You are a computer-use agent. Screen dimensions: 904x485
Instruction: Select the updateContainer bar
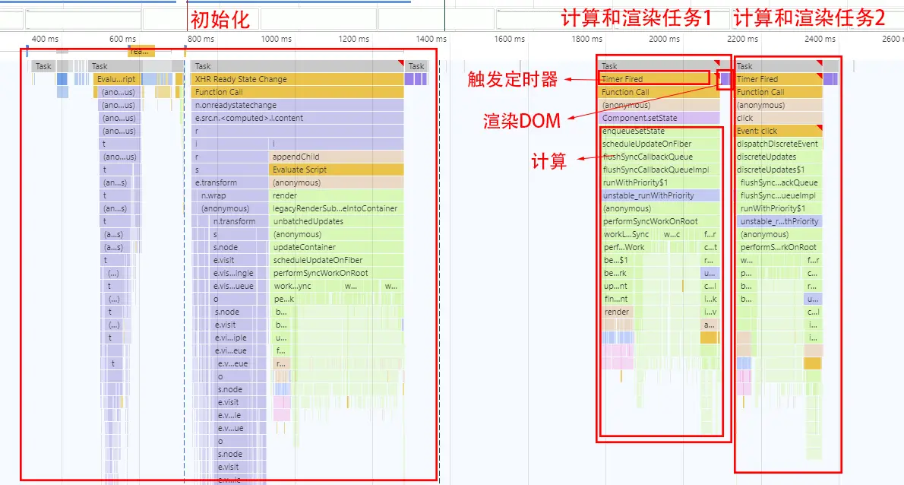(336, 247)
